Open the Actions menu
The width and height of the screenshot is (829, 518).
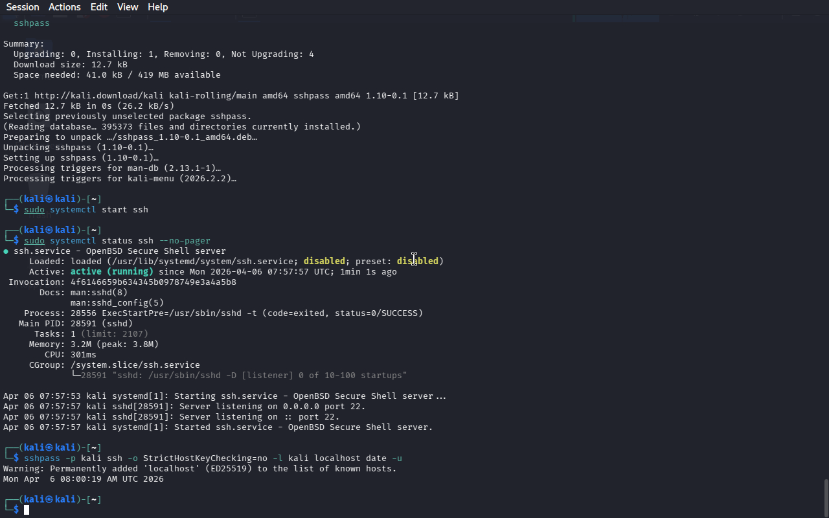(65, 7)
